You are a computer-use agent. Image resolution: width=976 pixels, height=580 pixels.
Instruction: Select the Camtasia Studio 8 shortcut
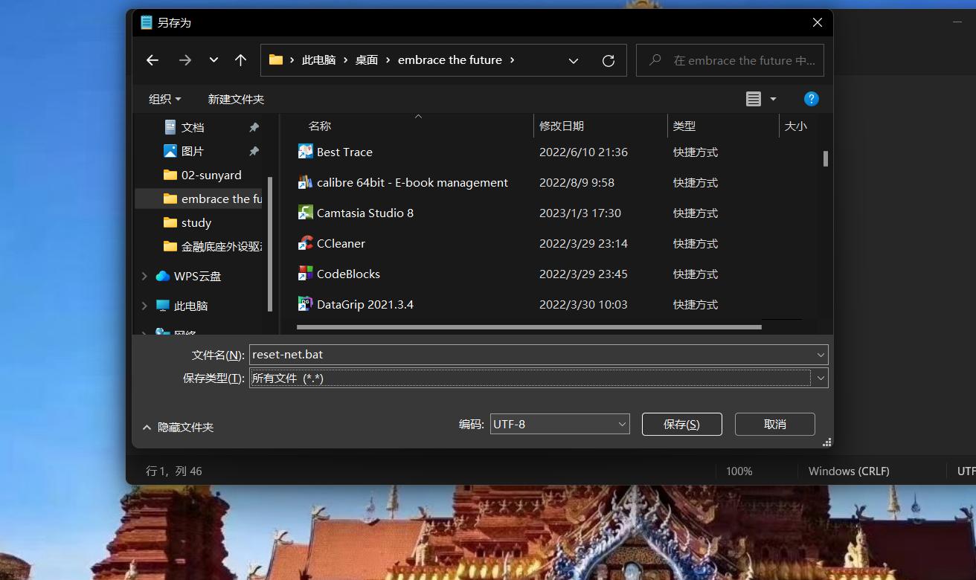[365, 213]
